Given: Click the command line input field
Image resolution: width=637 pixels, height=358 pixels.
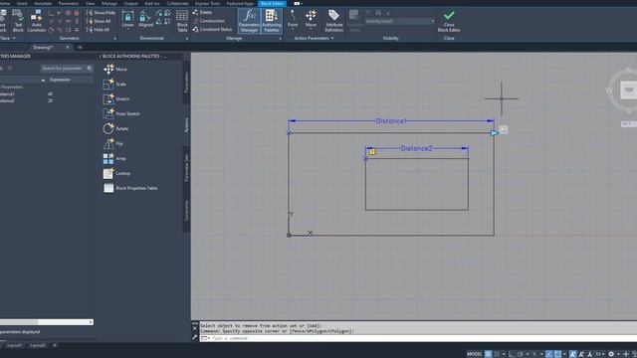Looking at the screenshot, I should click(x=418, y=338).
